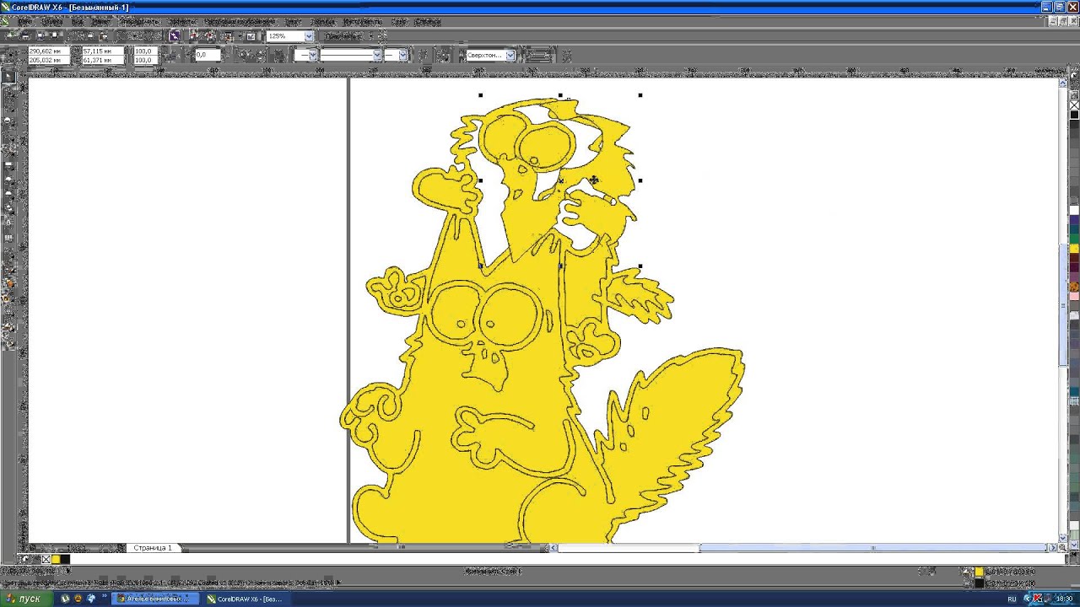Select the Ellipse tool in the toolbox

click(x=9, y=179)
